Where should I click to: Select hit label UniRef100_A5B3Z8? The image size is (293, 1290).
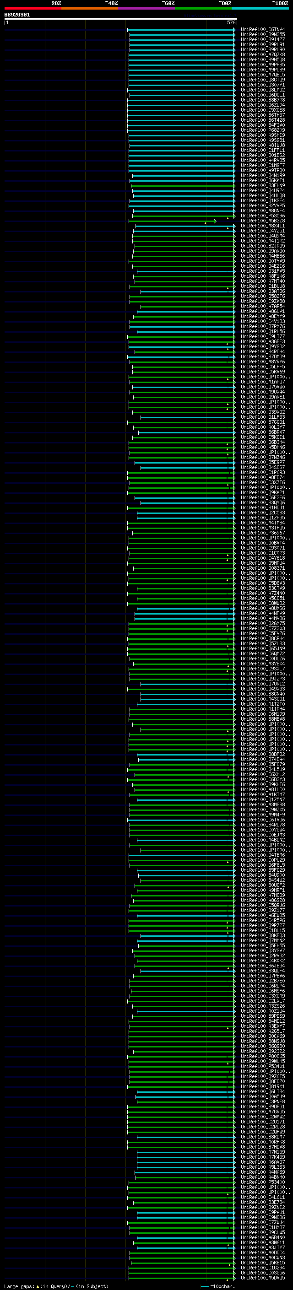coord(262,221)
